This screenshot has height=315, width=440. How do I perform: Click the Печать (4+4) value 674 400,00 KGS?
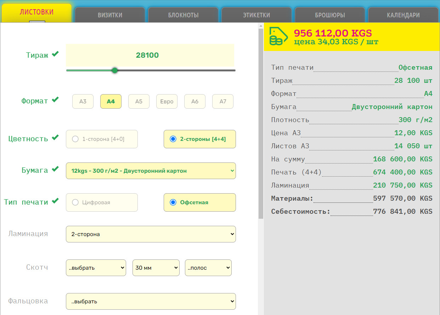click(x=403, y=172)
